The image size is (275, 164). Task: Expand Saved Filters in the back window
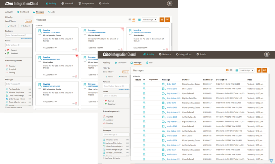pos(11,21)
